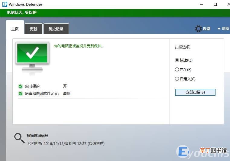Click the 上次扫描 2016/12/15 line

(66, 143)
